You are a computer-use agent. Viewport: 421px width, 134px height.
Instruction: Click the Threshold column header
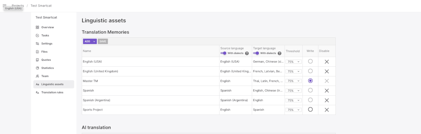[293, 51]
